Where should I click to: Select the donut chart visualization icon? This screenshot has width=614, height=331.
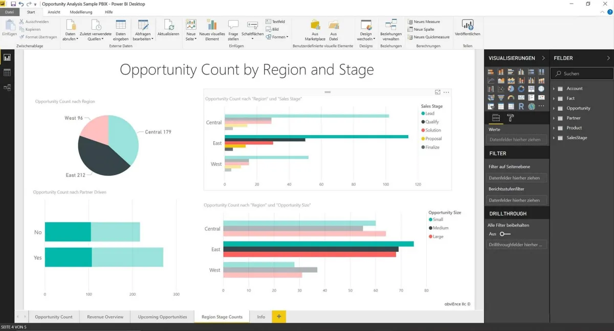click(x=521, y=89)
